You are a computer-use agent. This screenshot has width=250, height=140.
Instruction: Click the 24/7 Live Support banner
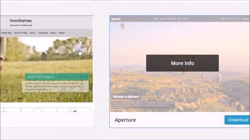(57, 77)
